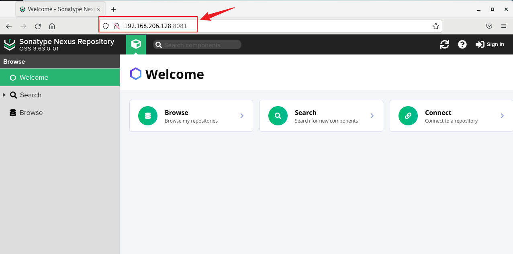This screenshot has height=254, width=513.
Task: Click the Sign in button
Action: pyautogui.click(x=490, y=44)
